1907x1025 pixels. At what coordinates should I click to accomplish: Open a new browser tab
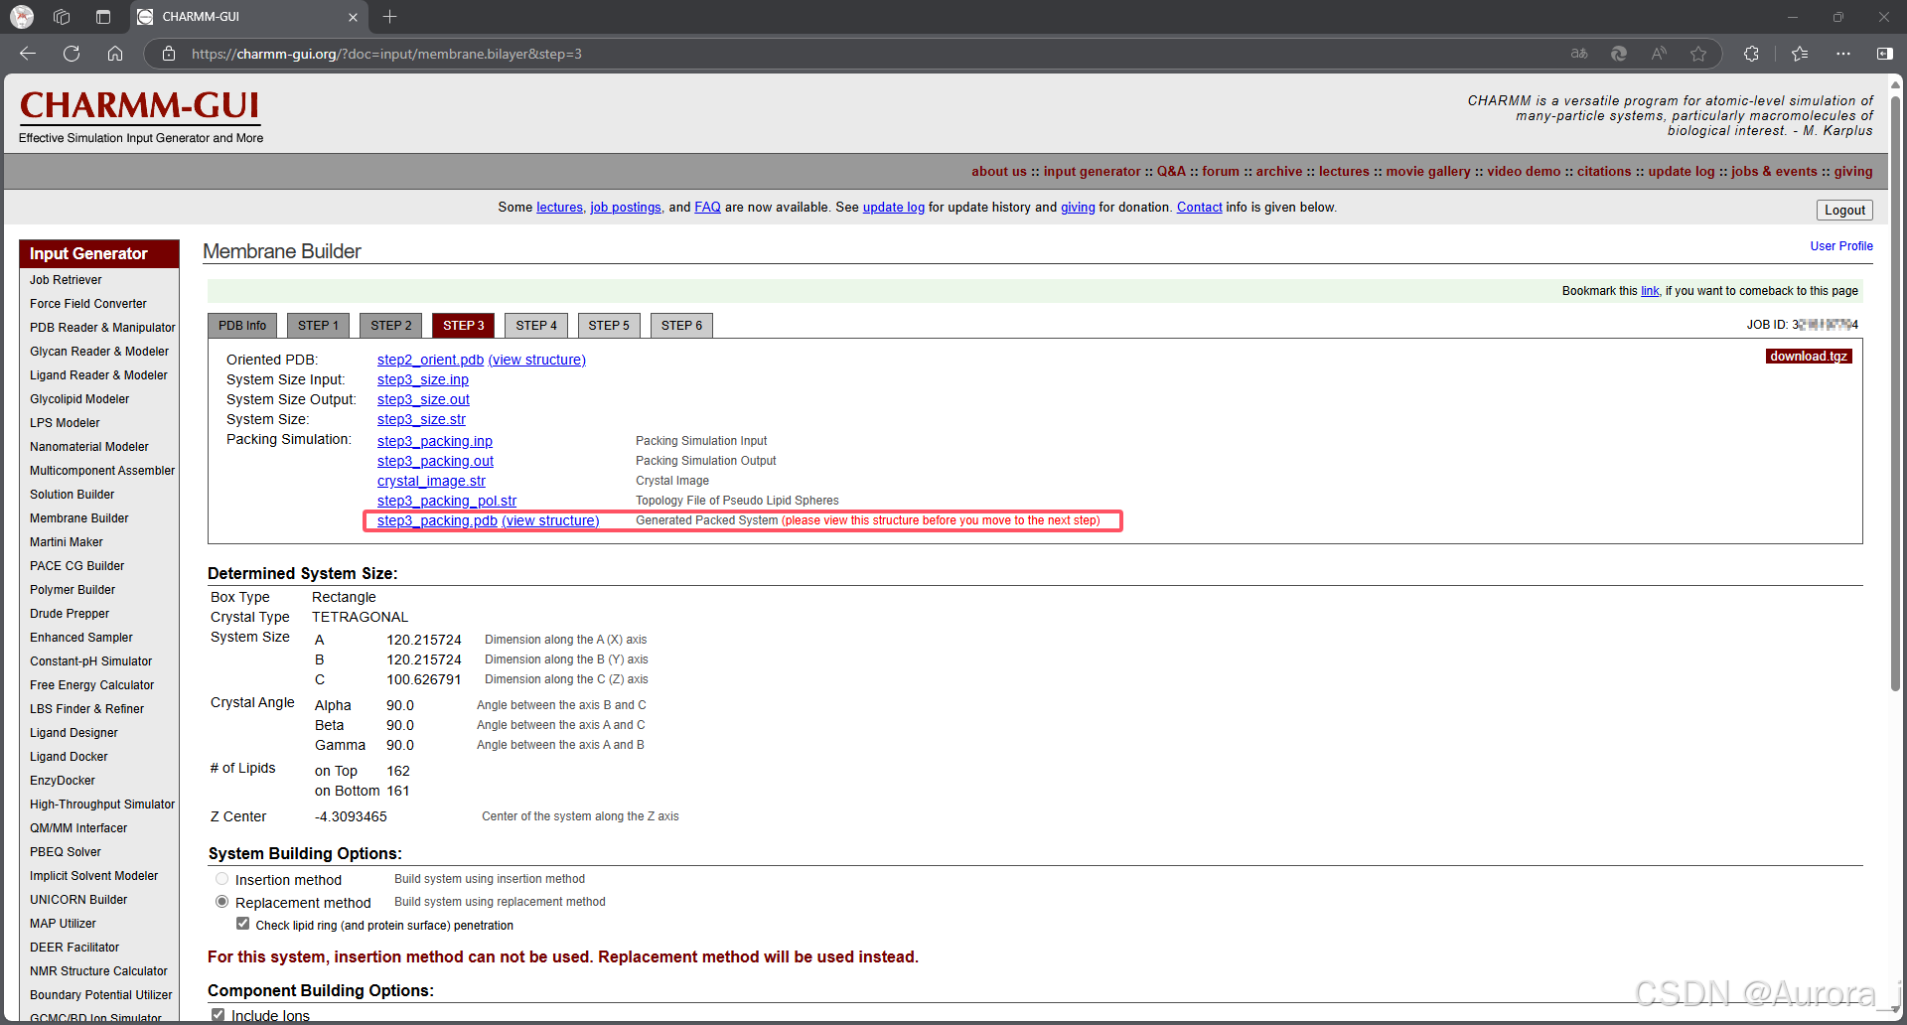[x=390, y=17]
